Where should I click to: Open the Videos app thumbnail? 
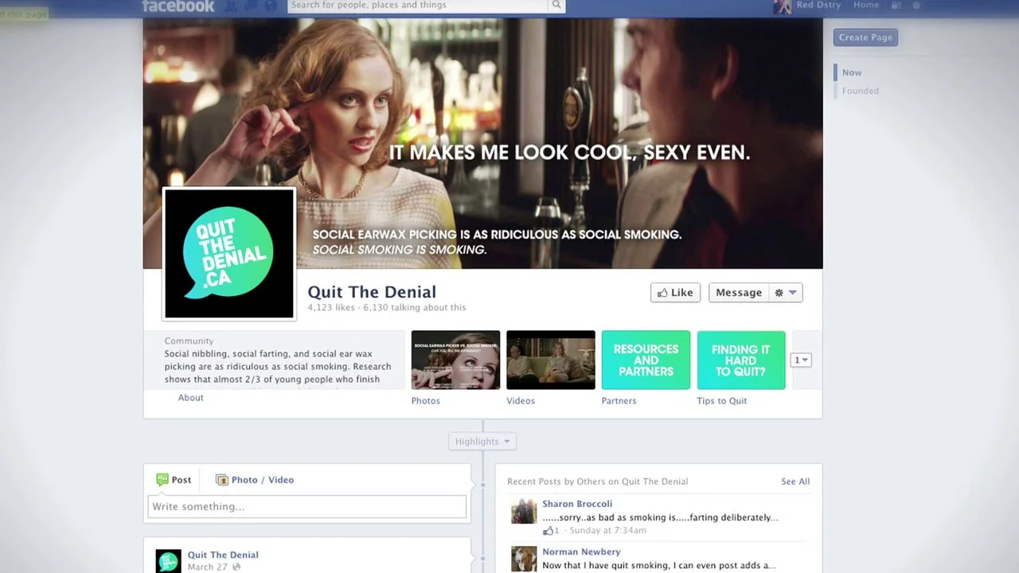click(551, 360)
